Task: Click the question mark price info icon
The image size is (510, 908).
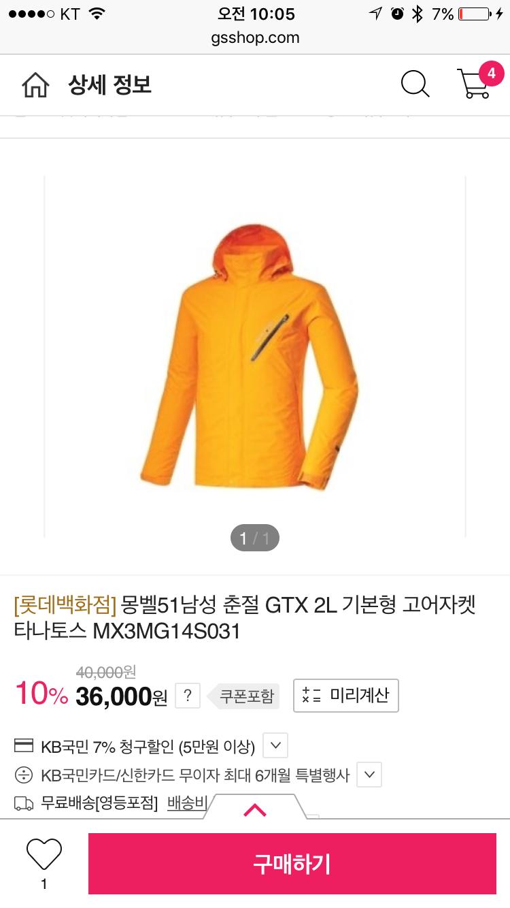Action: click(188, 696)
